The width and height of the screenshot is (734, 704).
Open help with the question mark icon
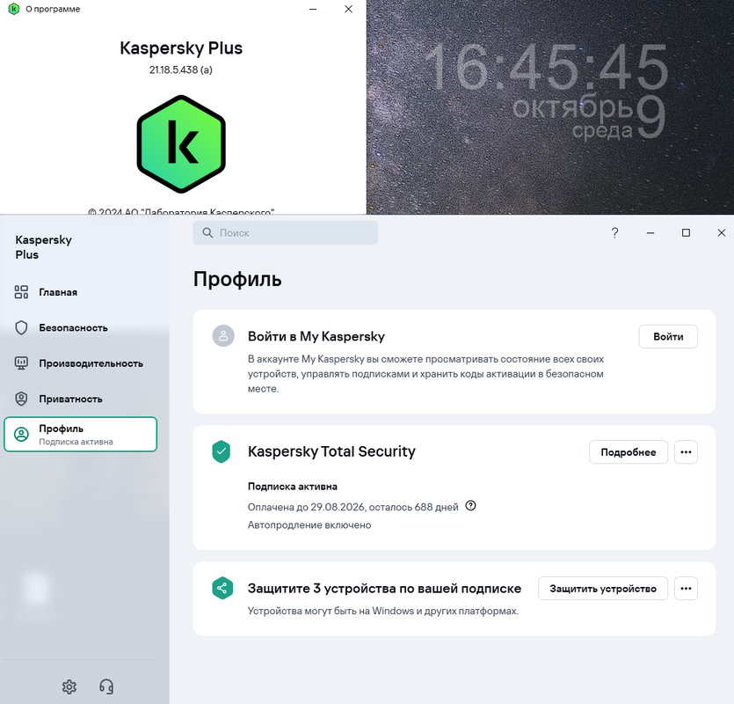point(614,233)
